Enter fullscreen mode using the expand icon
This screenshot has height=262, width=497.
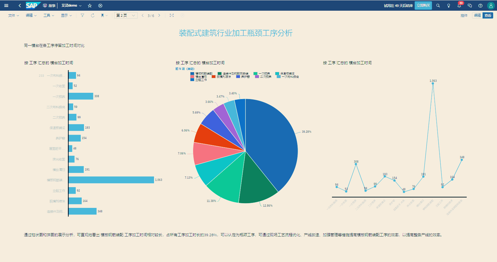(172, 15)
